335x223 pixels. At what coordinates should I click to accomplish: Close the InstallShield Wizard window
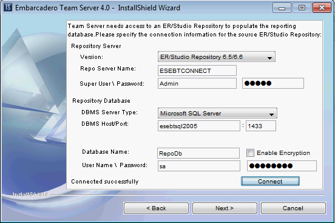pyautogui.click(x=322, y=8)
